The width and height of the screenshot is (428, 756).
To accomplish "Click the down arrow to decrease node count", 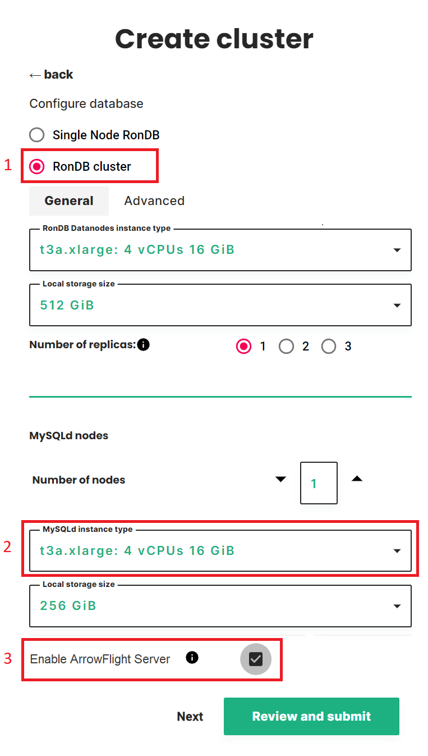I will point(280,479).
